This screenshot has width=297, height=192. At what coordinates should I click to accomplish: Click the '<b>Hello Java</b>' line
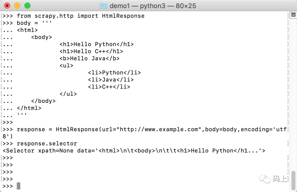pyautogui.click(x=89, y=58)
